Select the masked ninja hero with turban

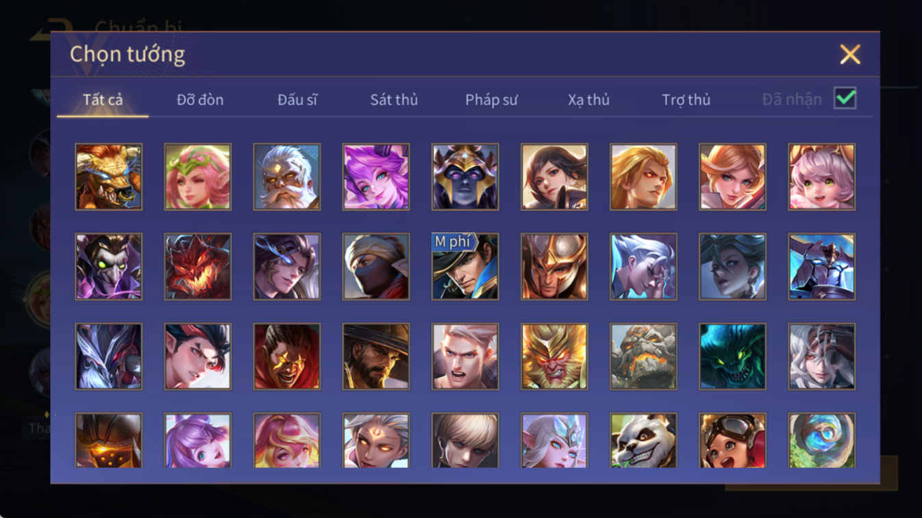(376, 267)
